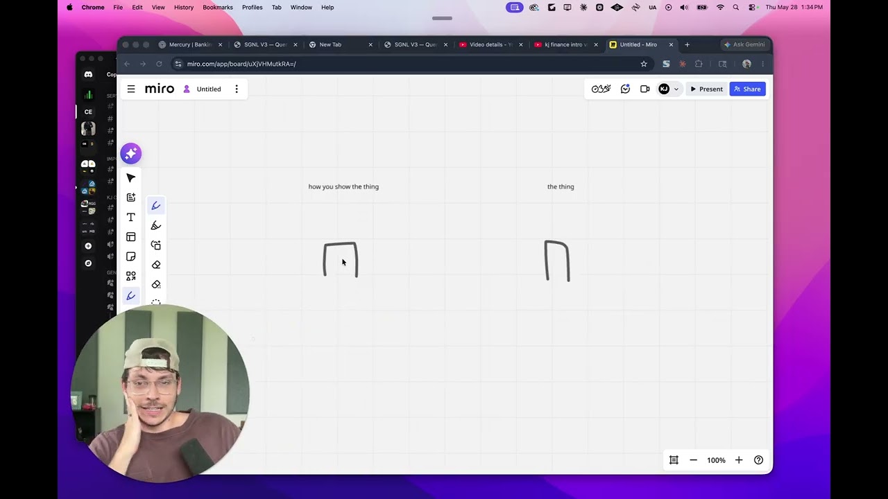Open Wi-Fi status menu icon
Screen dimensions: 888x499
(x=720, y=7)
